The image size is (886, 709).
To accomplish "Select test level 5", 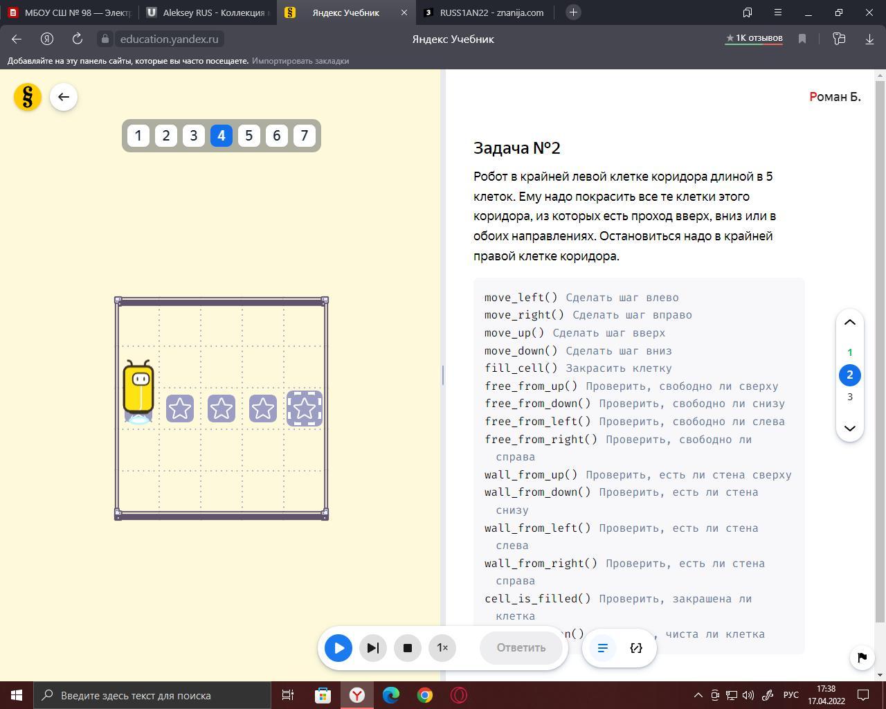I will pos(249,136).
